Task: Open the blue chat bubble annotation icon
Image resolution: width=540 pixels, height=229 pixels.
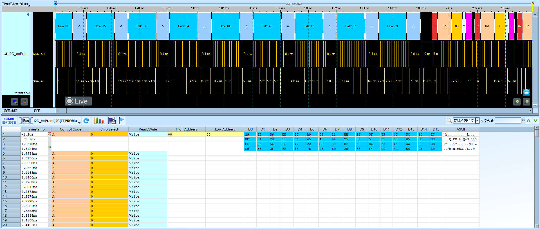Action: pos(526,92)
